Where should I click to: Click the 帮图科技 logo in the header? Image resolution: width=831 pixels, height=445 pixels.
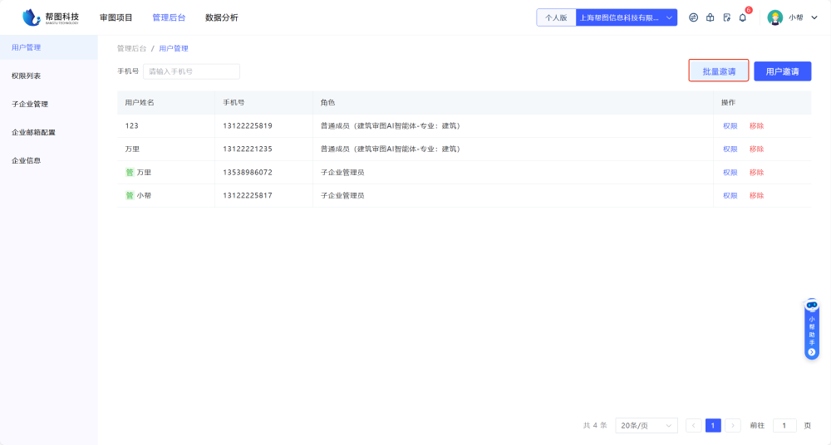coord(51,17)
